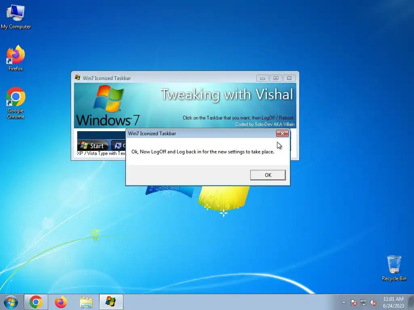Open network status tray icon
The width and height of the screenshot is (414, 310).
[x=363, y=302]
